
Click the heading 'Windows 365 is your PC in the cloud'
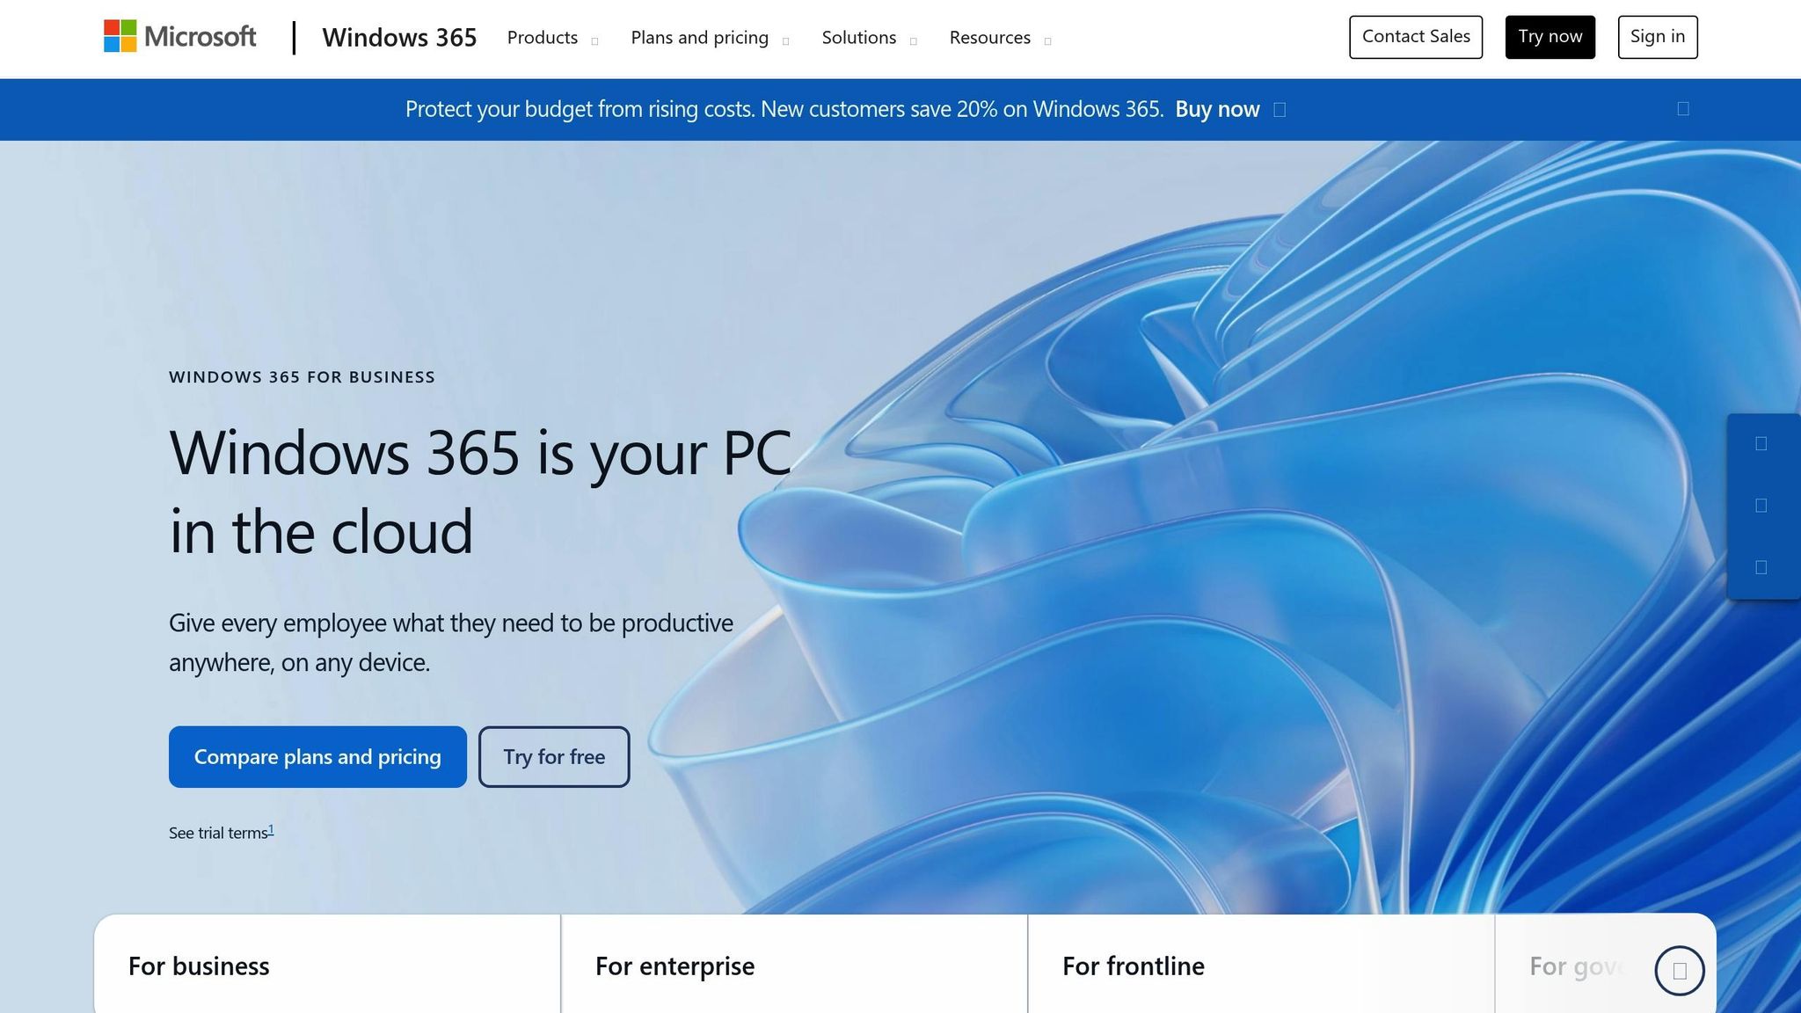point(480,492)
